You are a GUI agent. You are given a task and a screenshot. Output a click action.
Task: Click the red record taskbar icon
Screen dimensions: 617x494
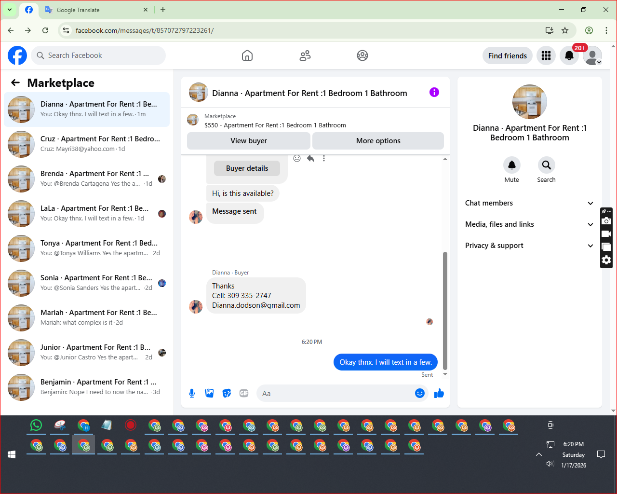[130, 425]
